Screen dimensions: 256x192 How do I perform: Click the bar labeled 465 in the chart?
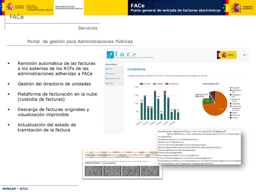(x=161, y=116)
